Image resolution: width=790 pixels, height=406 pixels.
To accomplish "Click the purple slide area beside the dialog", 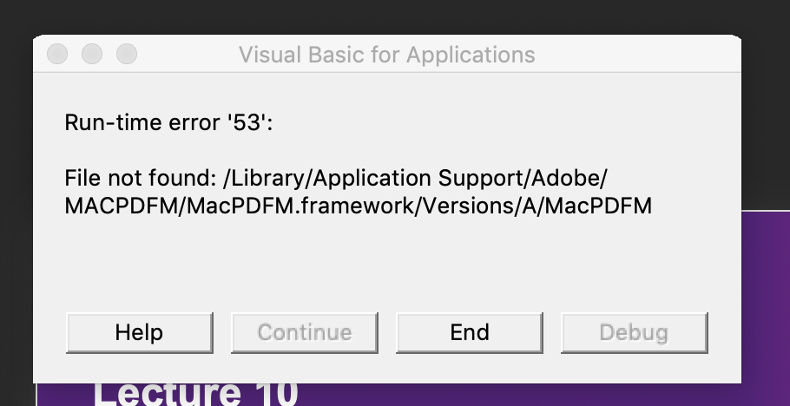I will 766,307.
